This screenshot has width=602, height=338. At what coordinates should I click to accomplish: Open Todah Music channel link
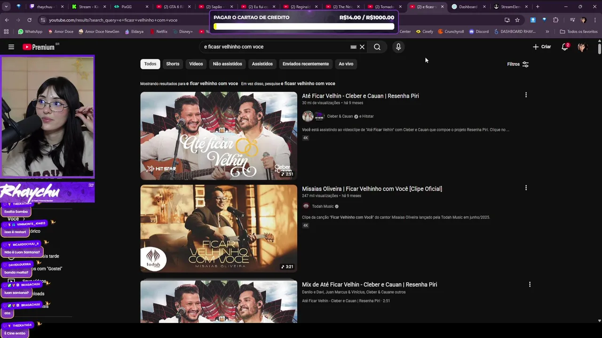pyautogui.click(x=323, y=207)
